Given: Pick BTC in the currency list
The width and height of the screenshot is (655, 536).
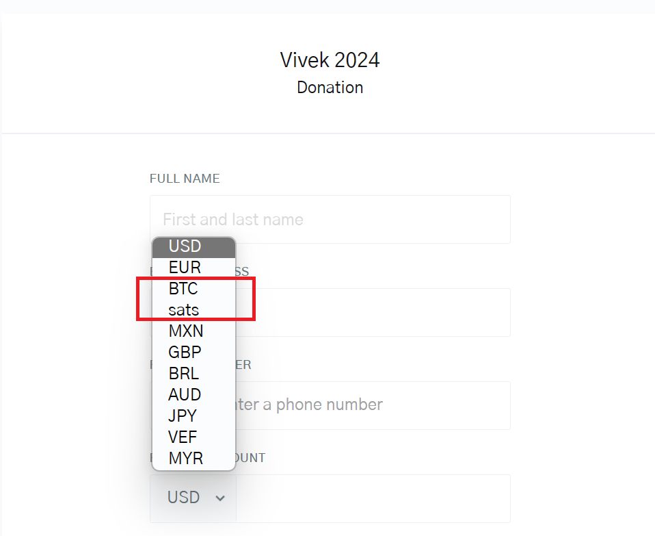Looking at the screenshot, I should pos(183,289).
